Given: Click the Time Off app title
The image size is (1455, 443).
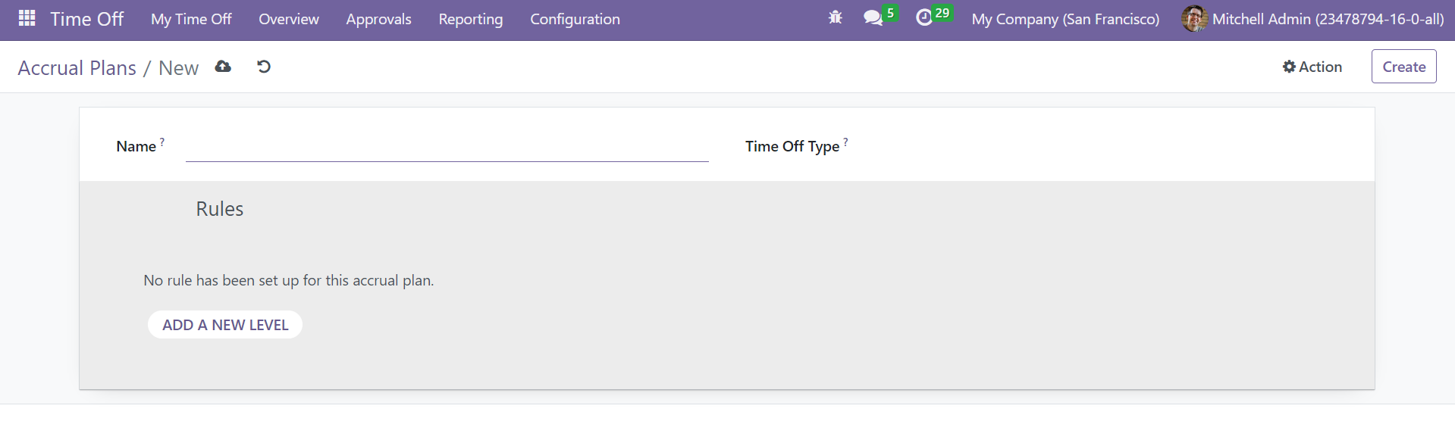Looking at the screenshot, I should 86,19.
